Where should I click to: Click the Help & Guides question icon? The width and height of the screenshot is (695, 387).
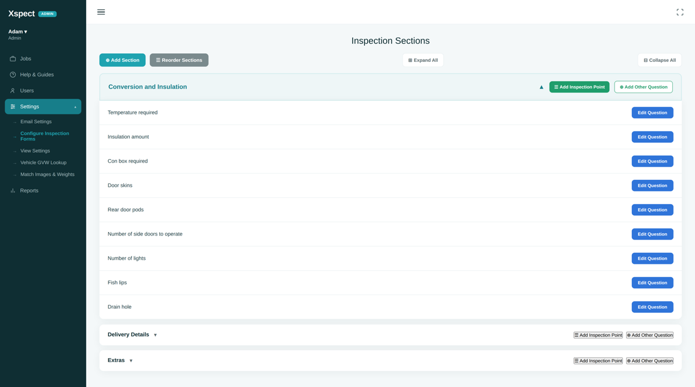tap(13, 75)
